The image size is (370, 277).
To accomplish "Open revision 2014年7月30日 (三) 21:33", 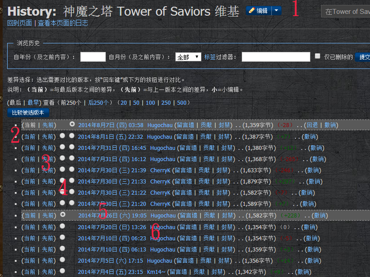I will [x=112, y=181].
